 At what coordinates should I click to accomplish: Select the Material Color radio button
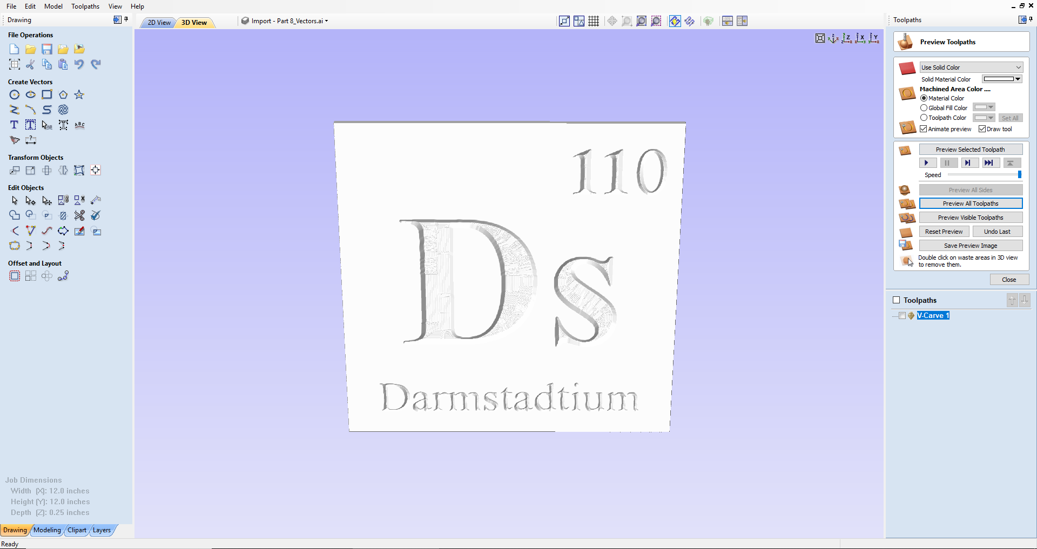(x=924, y=98)
